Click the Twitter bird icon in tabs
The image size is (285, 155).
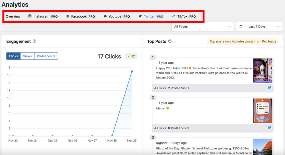pos(140,16)
